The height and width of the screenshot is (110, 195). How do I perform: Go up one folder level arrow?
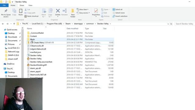14,24
